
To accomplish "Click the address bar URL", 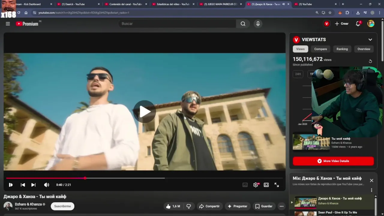I will click(x=84, y=13).
